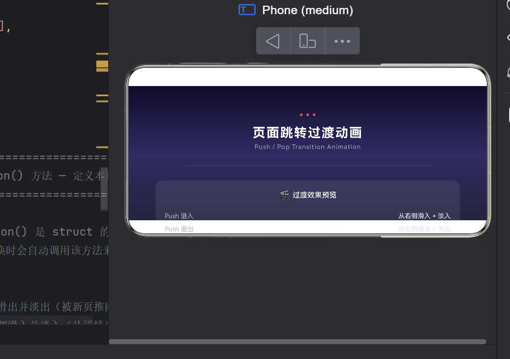
Task: Click the code editor vertical scrollbar thumb
Action: [x=104, y=189]
